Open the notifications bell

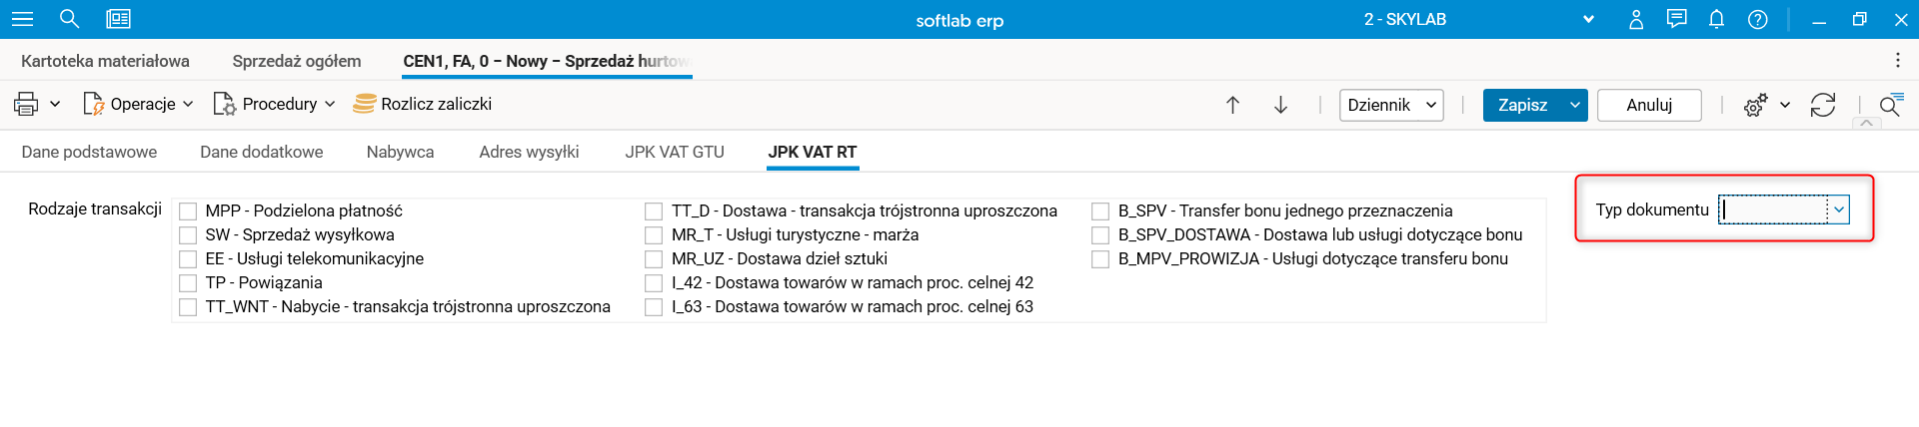(x=1716, y=19)
